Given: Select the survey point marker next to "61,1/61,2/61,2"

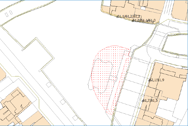Looking at the screenshot, I should click(117, 17).
